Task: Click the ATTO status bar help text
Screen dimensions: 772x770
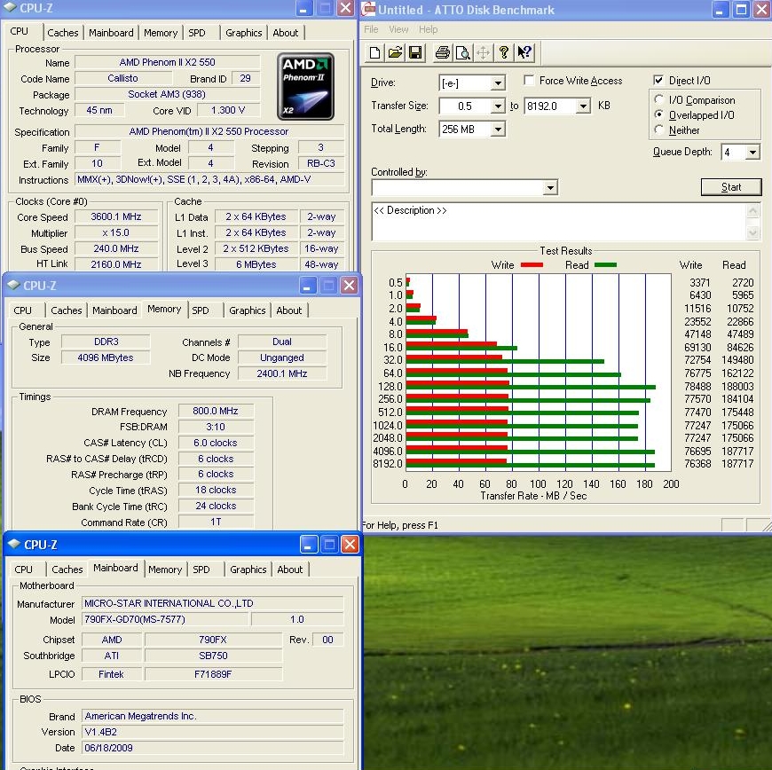Action: pyautogui.click(x=400, y=525)
